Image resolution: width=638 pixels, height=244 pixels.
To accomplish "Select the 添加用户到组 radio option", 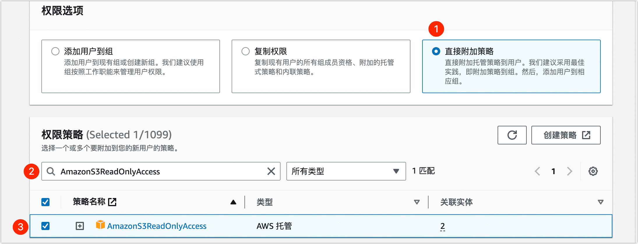I will tap(55, 52).
